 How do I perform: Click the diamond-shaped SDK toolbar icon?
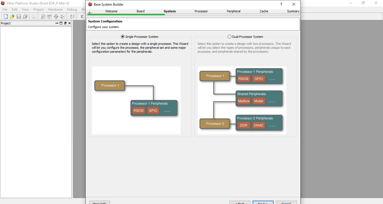coord(56,17)
